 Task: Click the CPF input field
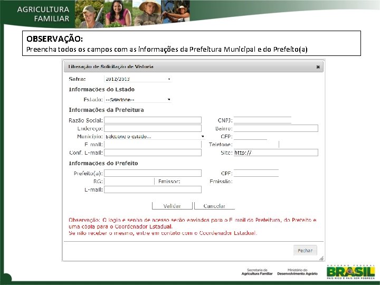coord(256,173)
